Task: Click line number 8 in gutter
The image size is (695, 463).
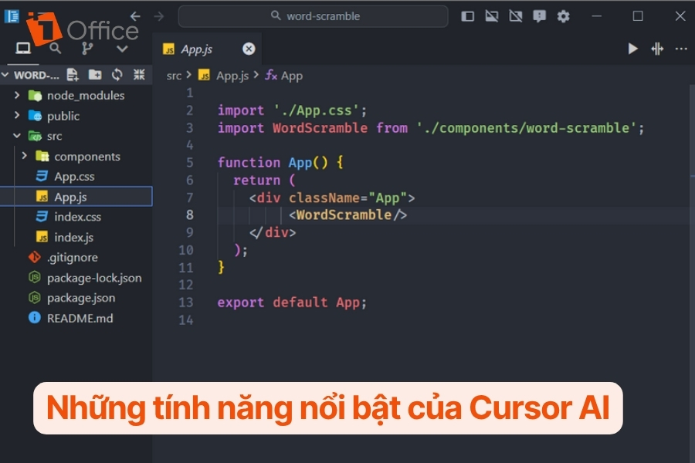Action: click(190, 215)
